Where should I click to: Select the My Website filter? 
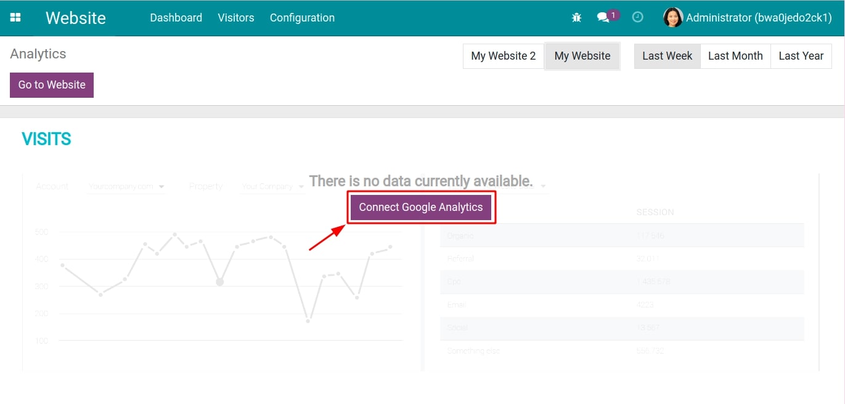(x=582, y=55)
